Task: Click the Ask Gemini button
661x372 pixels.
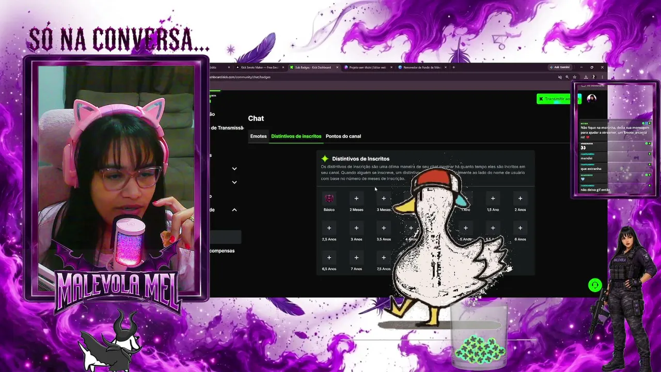Action: click(560, 67)
